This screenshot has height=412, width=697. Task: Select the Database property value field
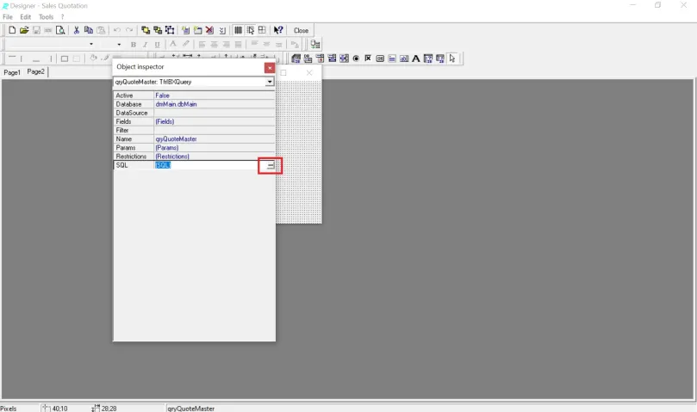pos(214,104)
